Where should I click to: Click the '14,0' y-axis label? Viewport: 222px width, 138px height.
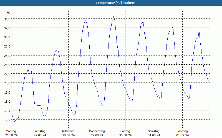click(x=7, y=111)
